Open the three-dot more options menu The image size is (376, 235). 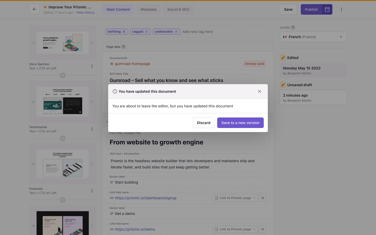pos(341,9)
